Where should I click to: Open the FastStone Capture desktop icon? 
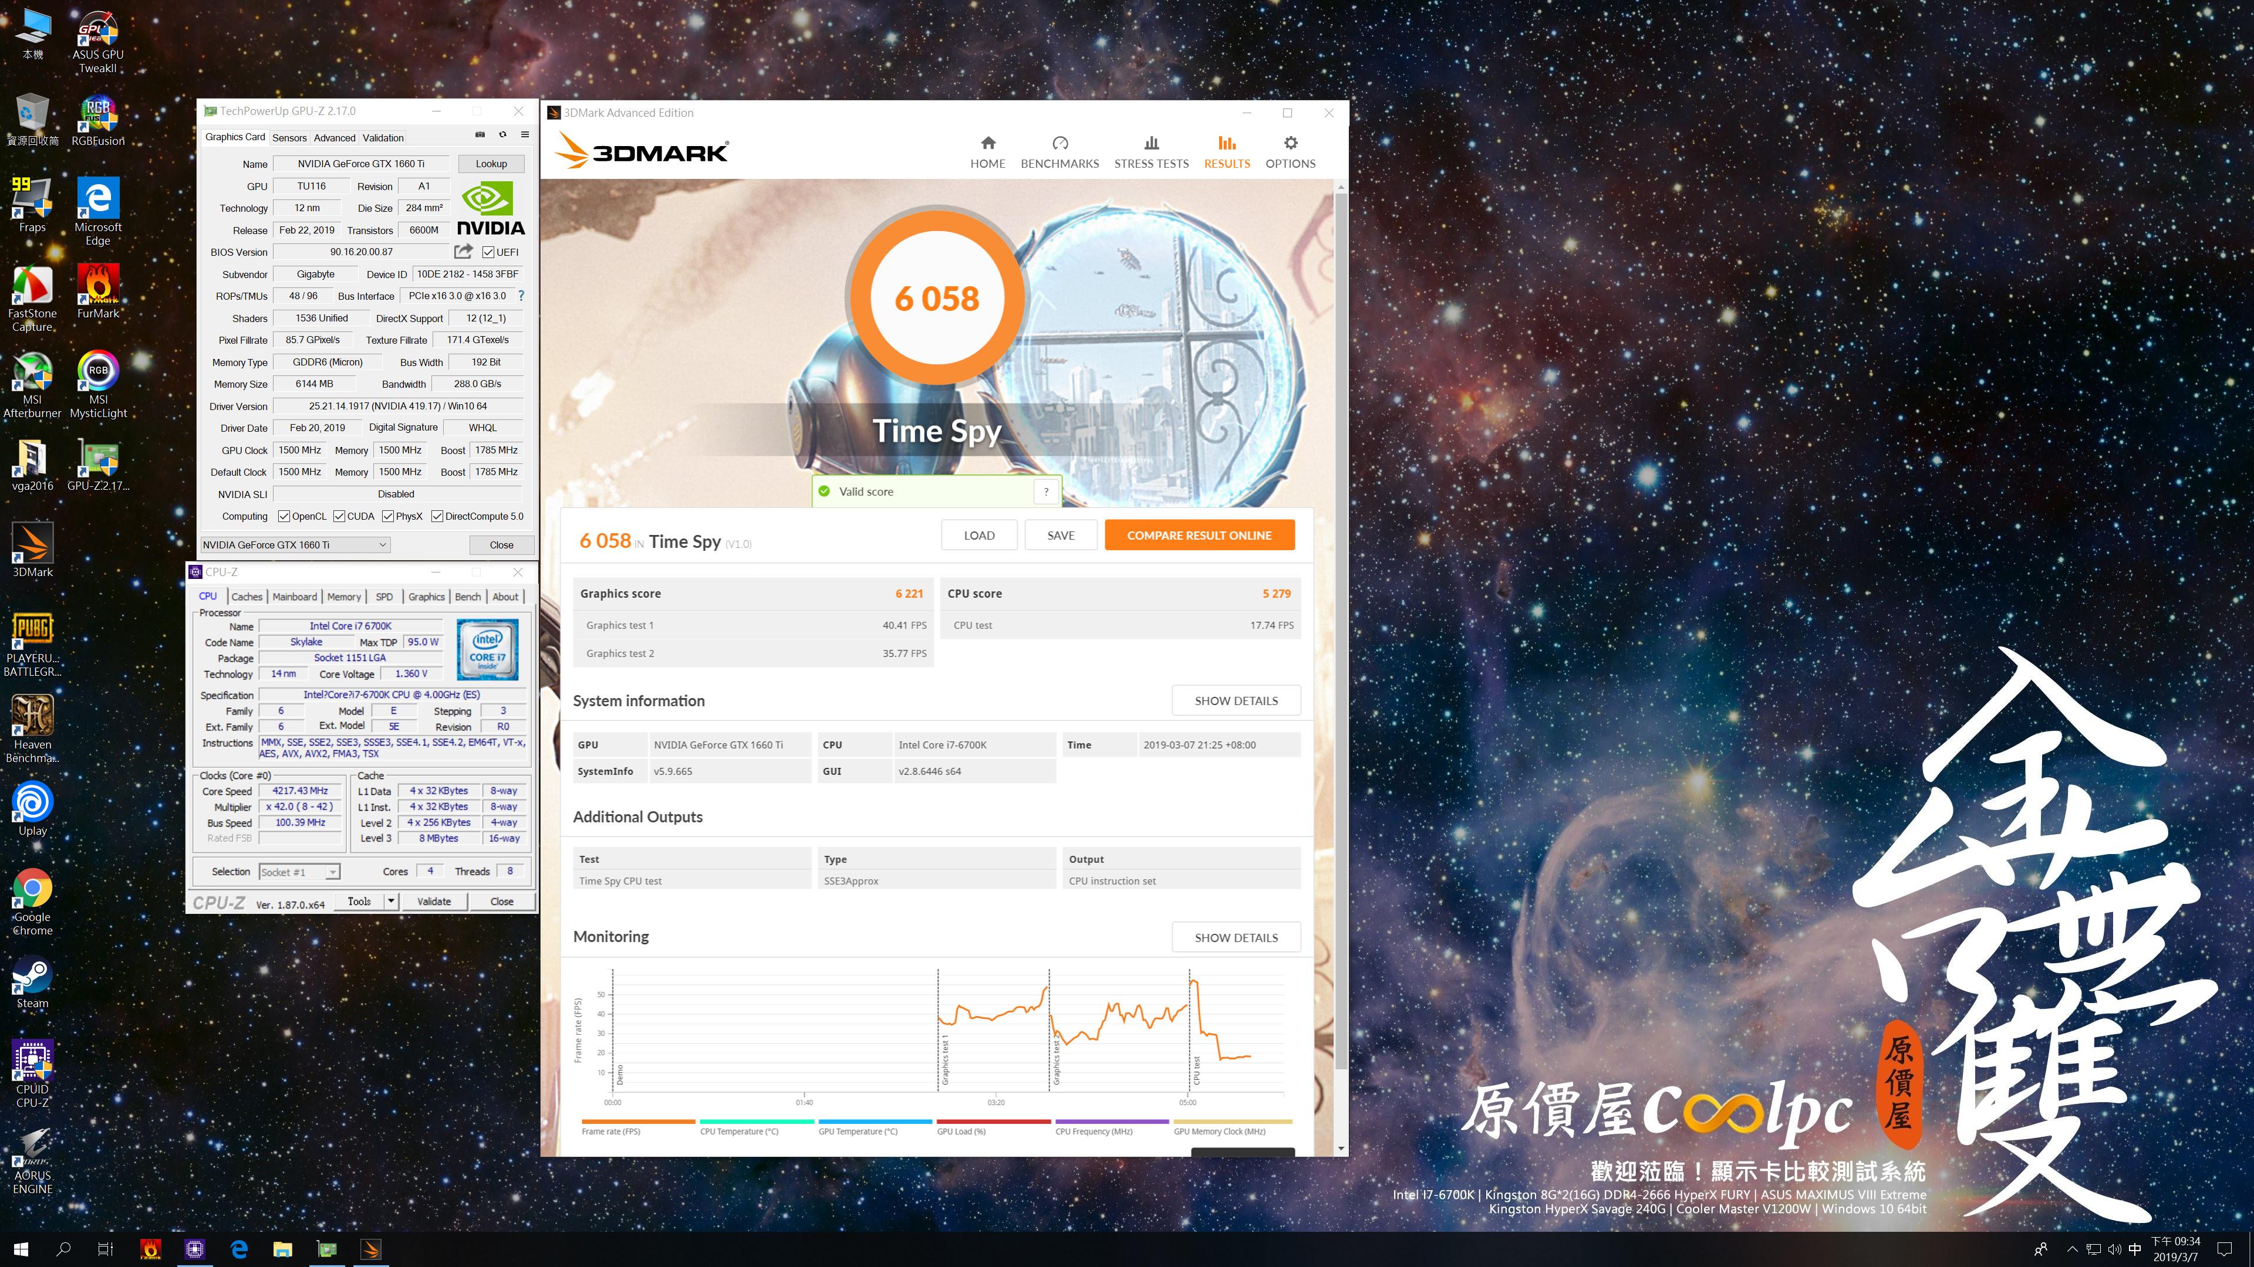tap(32, 298)
